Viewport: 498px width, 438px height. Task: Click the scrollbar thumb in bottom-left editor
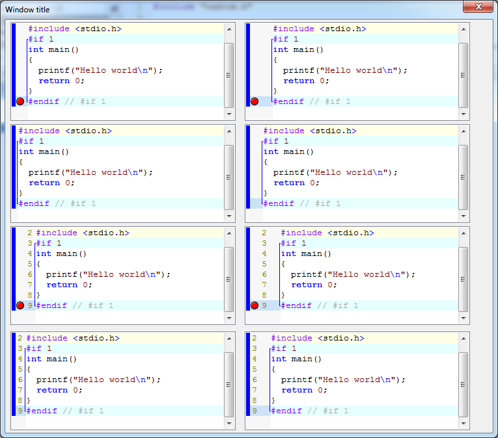click(x=228, y=383)
